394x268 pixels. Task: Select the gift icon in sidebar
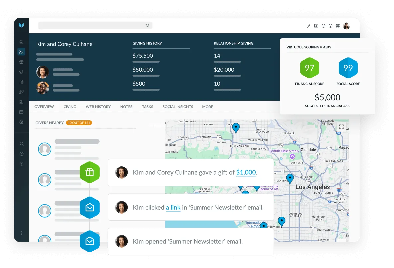(21, 62)
